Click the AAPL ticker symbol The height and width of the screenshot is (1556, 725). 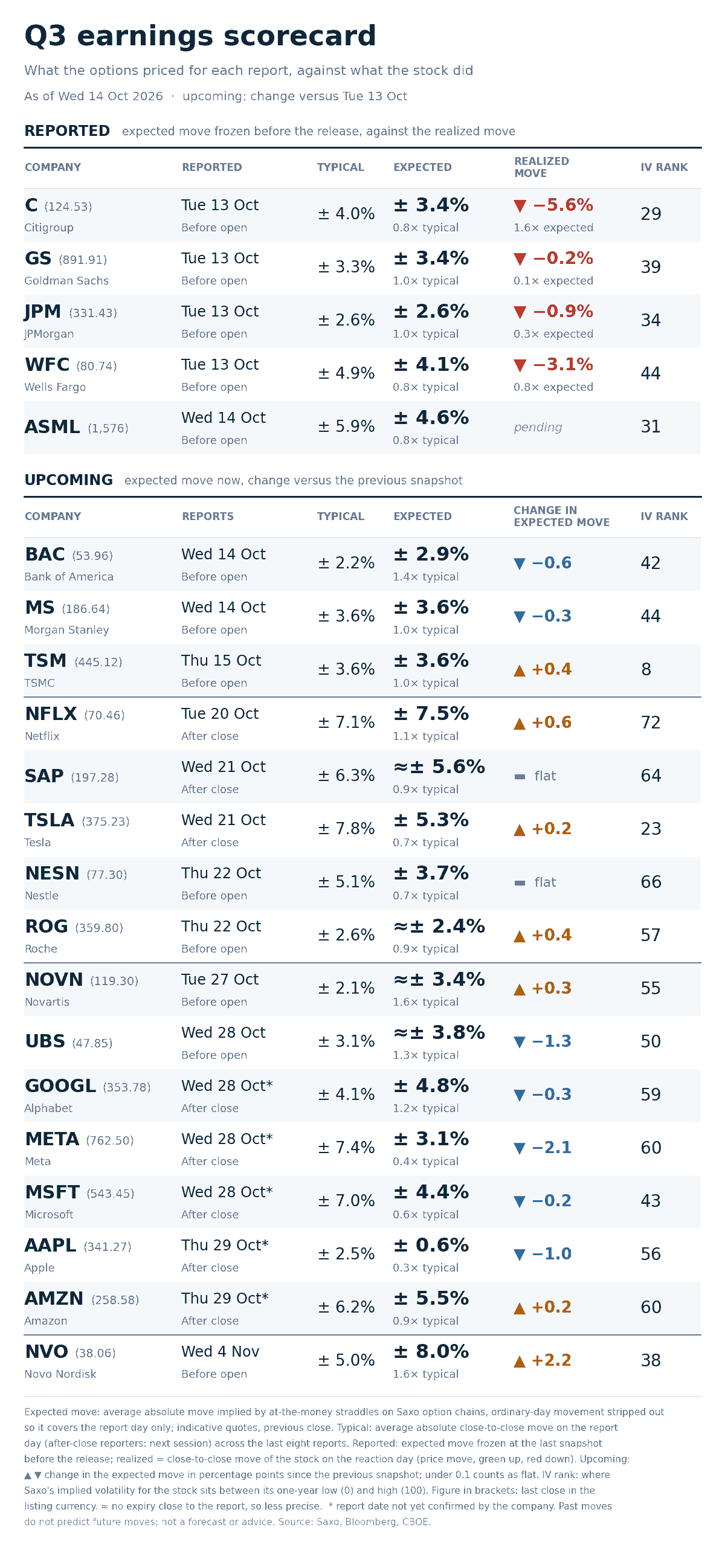click(x=50, y=1246)
